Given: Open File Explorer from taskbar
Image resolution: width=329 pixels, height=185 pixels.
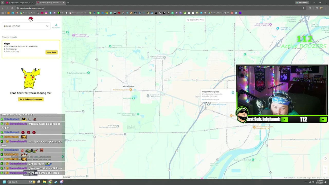Looking at the screenshot, I should point(44,182).
